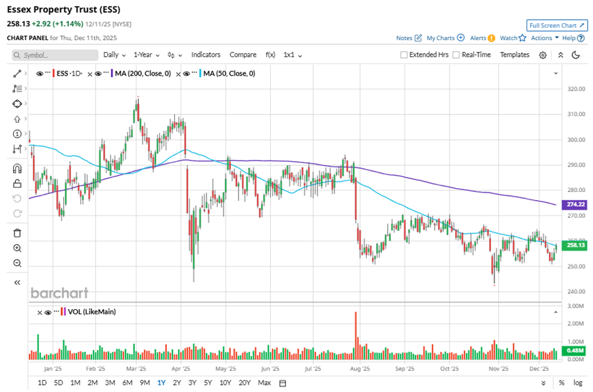Open the 1x1 grid layout dropdown

293,55
